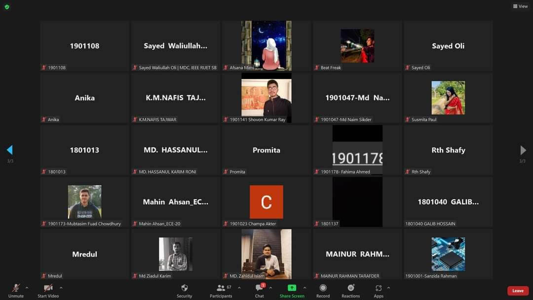Expand the arrow next to Participants
Image resolution: width=533 pixels, height=300 pixels.
pos(239,288)
